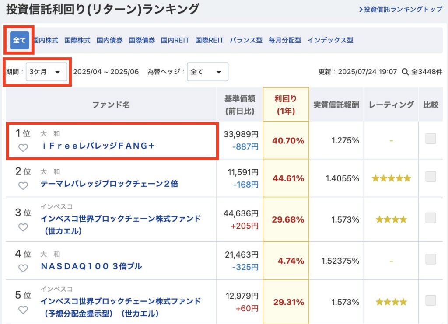Screen dimensions: 448x324
Task: Open the iFreeレバレッジFANG+ fund link
Action: tap(98, 146)
